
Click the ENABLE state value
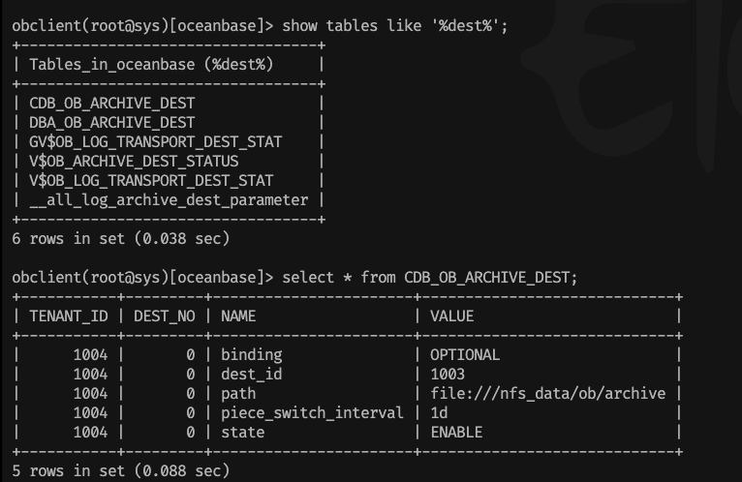[x=456, y=433]
